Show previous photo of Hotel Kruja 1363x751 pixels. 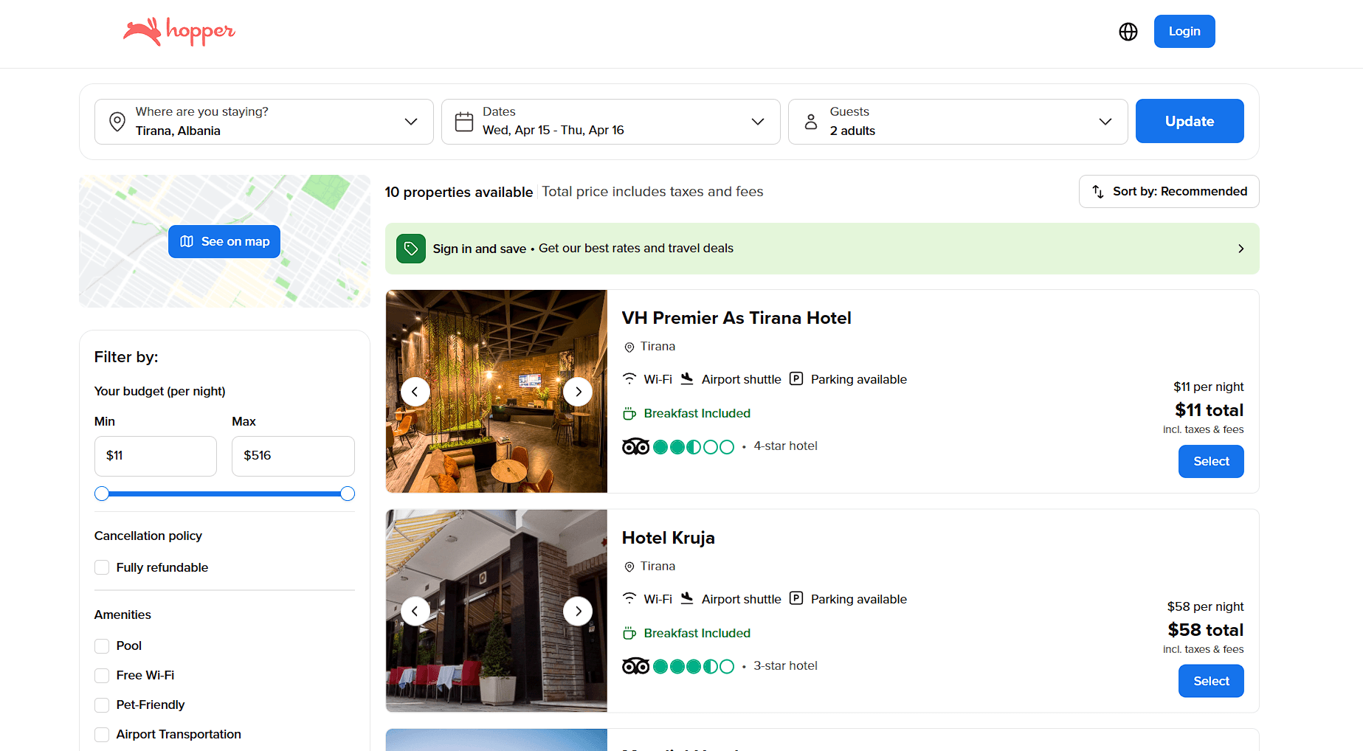click(x=415, y=611)
